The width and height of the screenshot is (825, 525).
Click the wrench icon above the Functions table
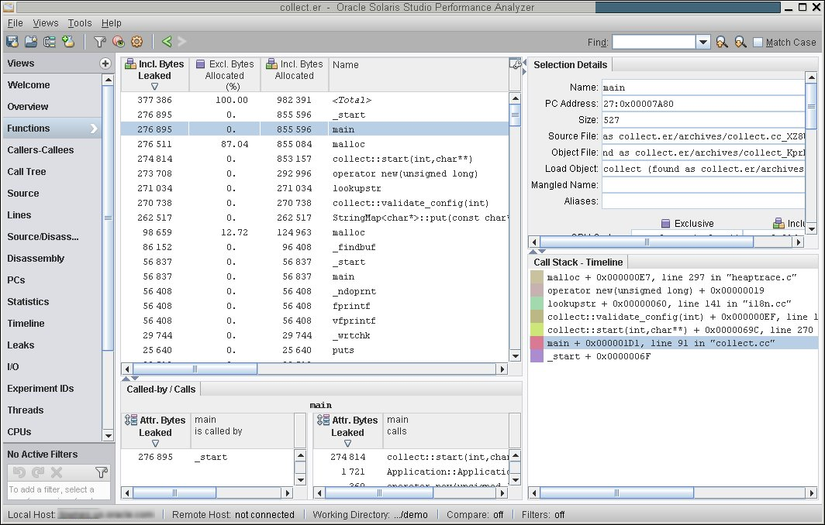click(515, 64)
